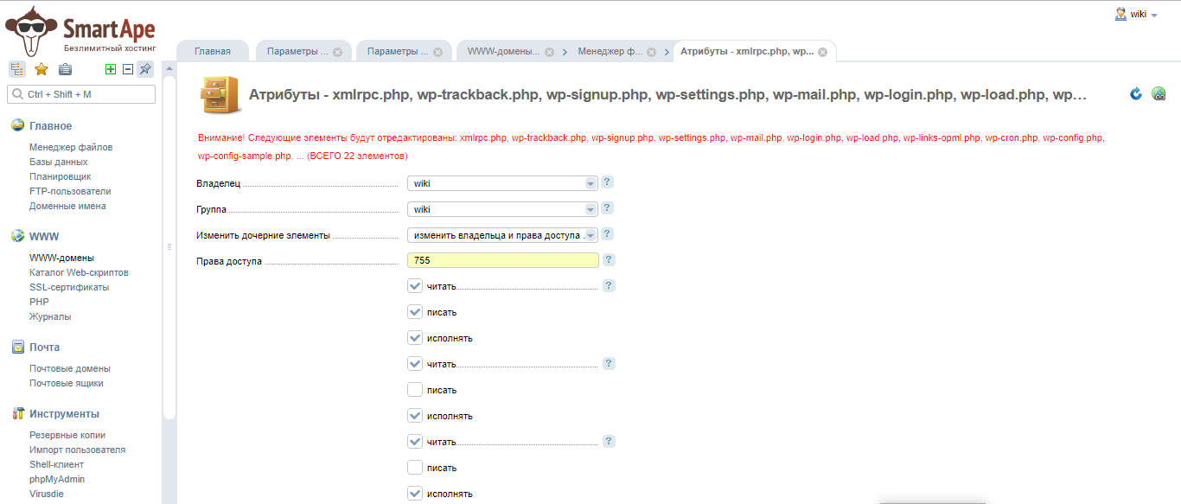Click the briefcase icon in the sidebar

pyautogui.click(x=65, y=69)
